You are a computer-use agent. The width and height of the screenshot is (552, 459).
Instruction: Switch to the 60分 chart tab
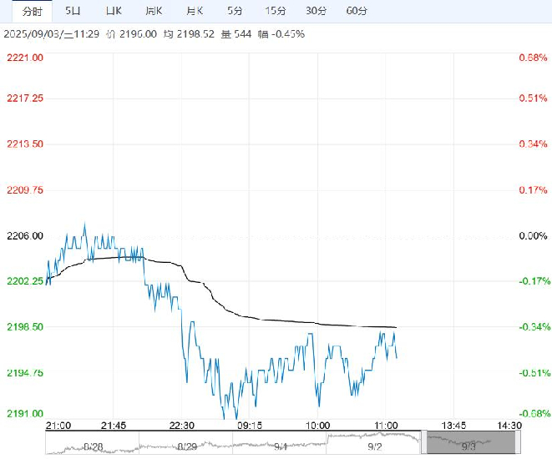click(x=357, y=11)
